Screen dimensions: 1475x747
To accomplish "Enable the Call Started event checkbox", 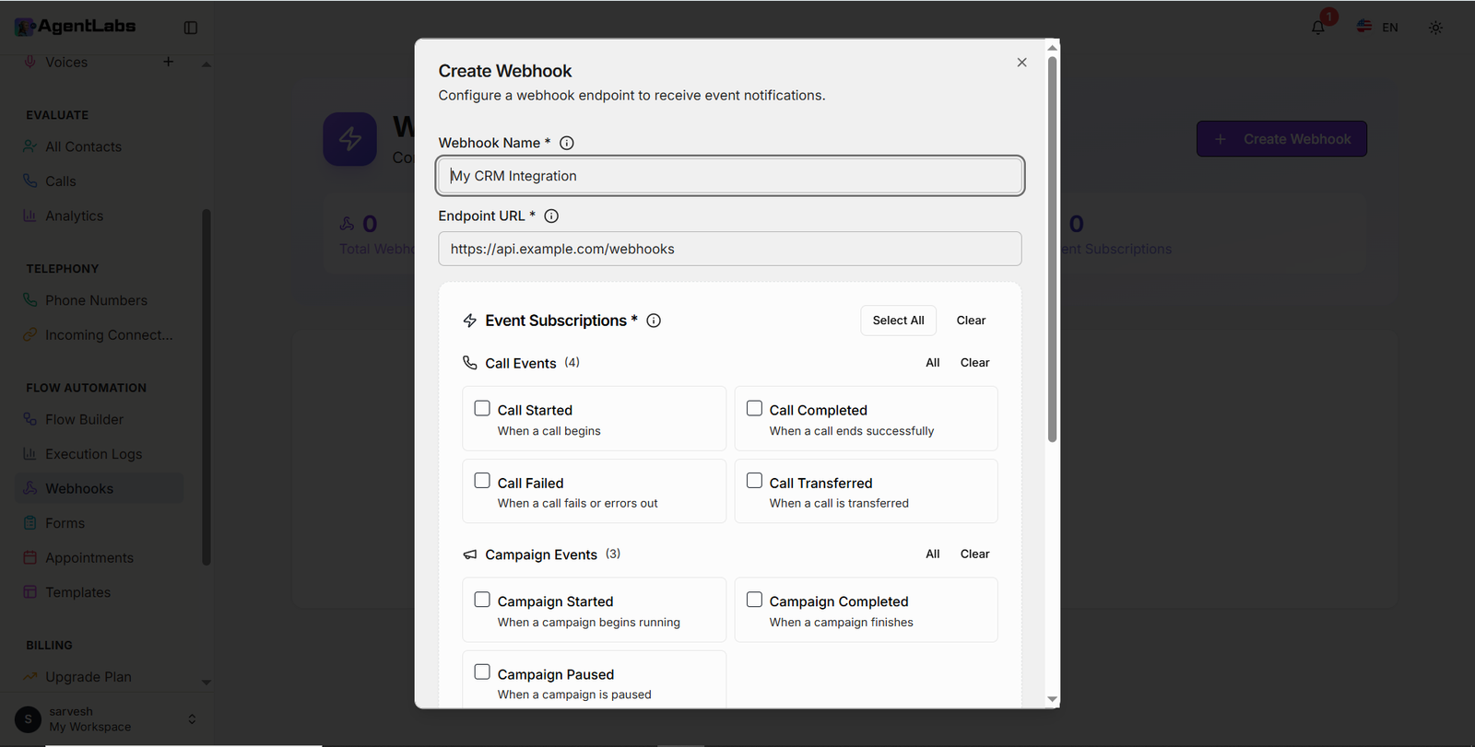I will 482,407.
